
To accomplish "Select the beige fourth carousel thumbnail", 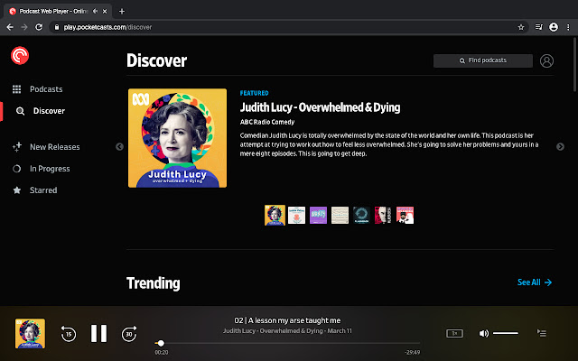I will coord(340,215).
